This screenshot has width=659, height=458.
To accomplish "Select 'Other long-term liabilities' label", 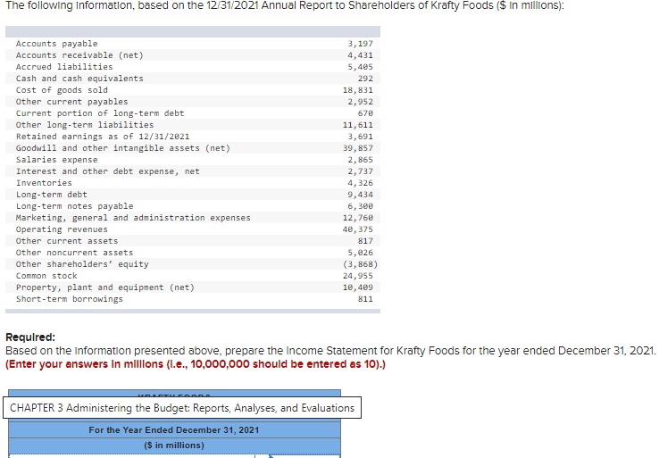I will [x=85, y=125].
